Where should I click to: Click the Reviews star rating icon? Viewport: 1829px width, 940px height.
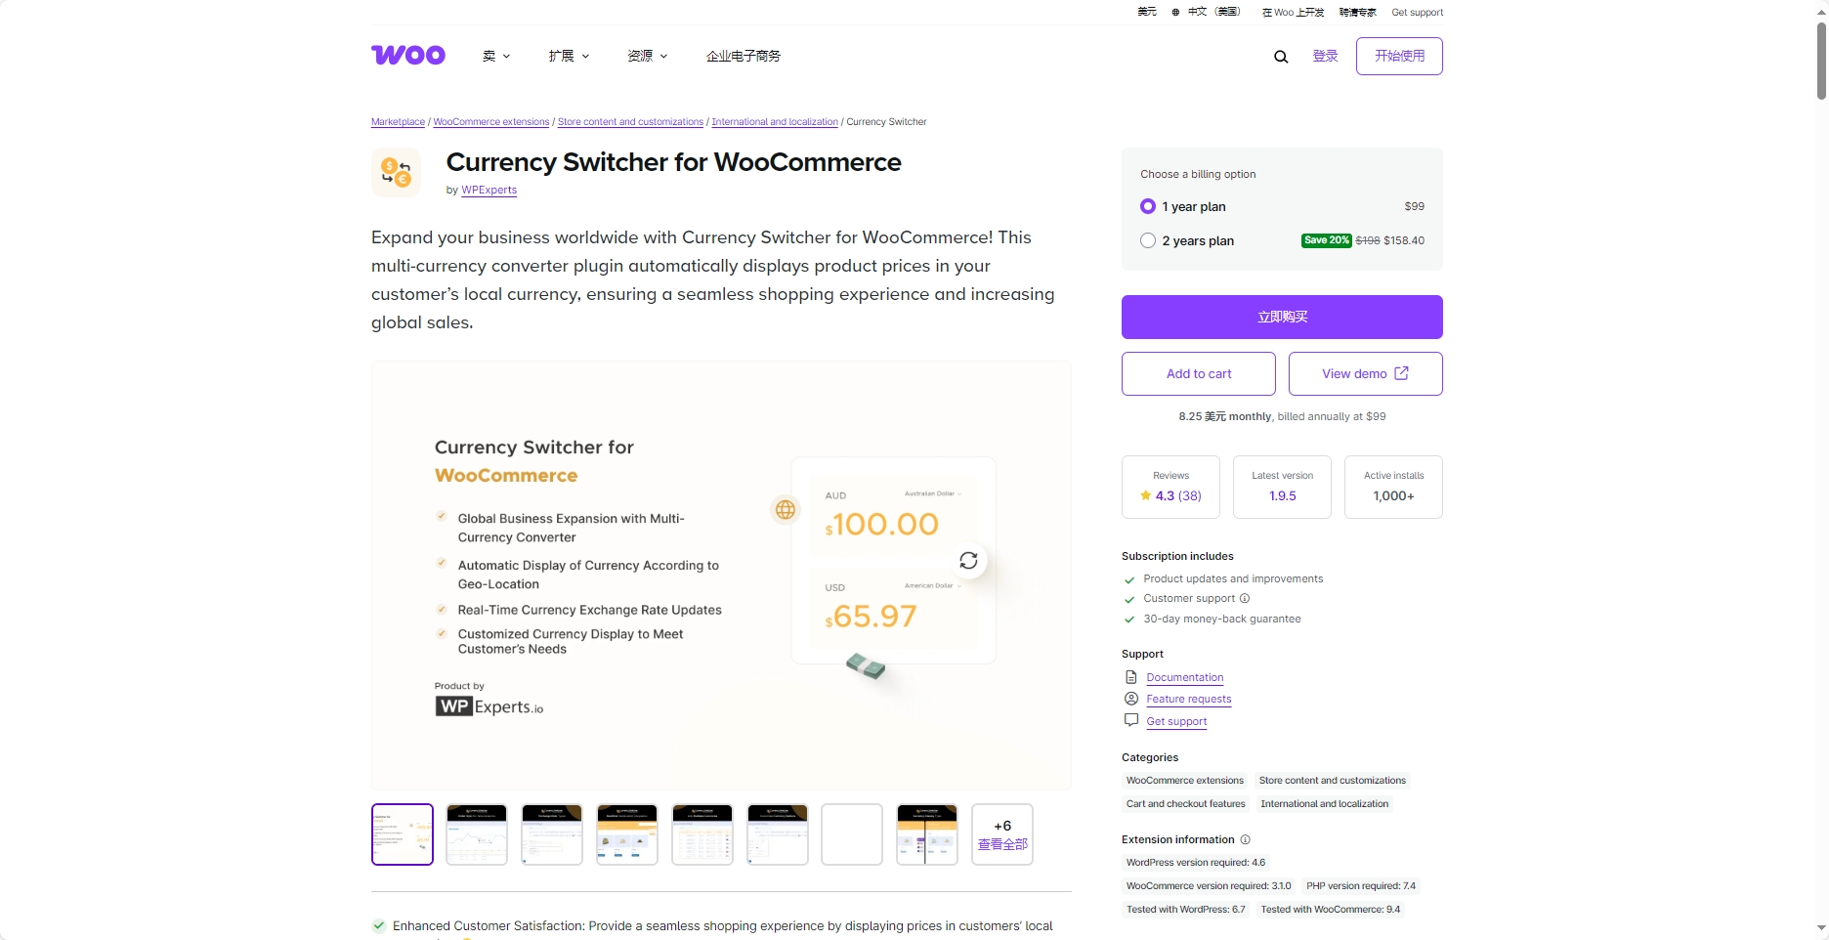1145,495
